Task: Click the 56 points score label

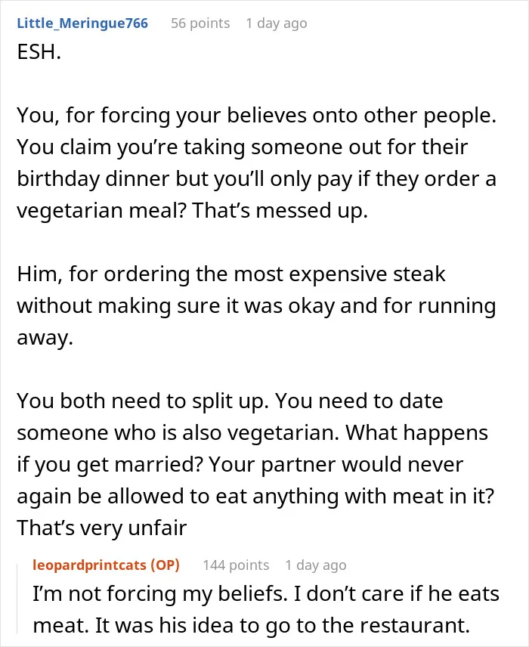Action: (200, 23)
